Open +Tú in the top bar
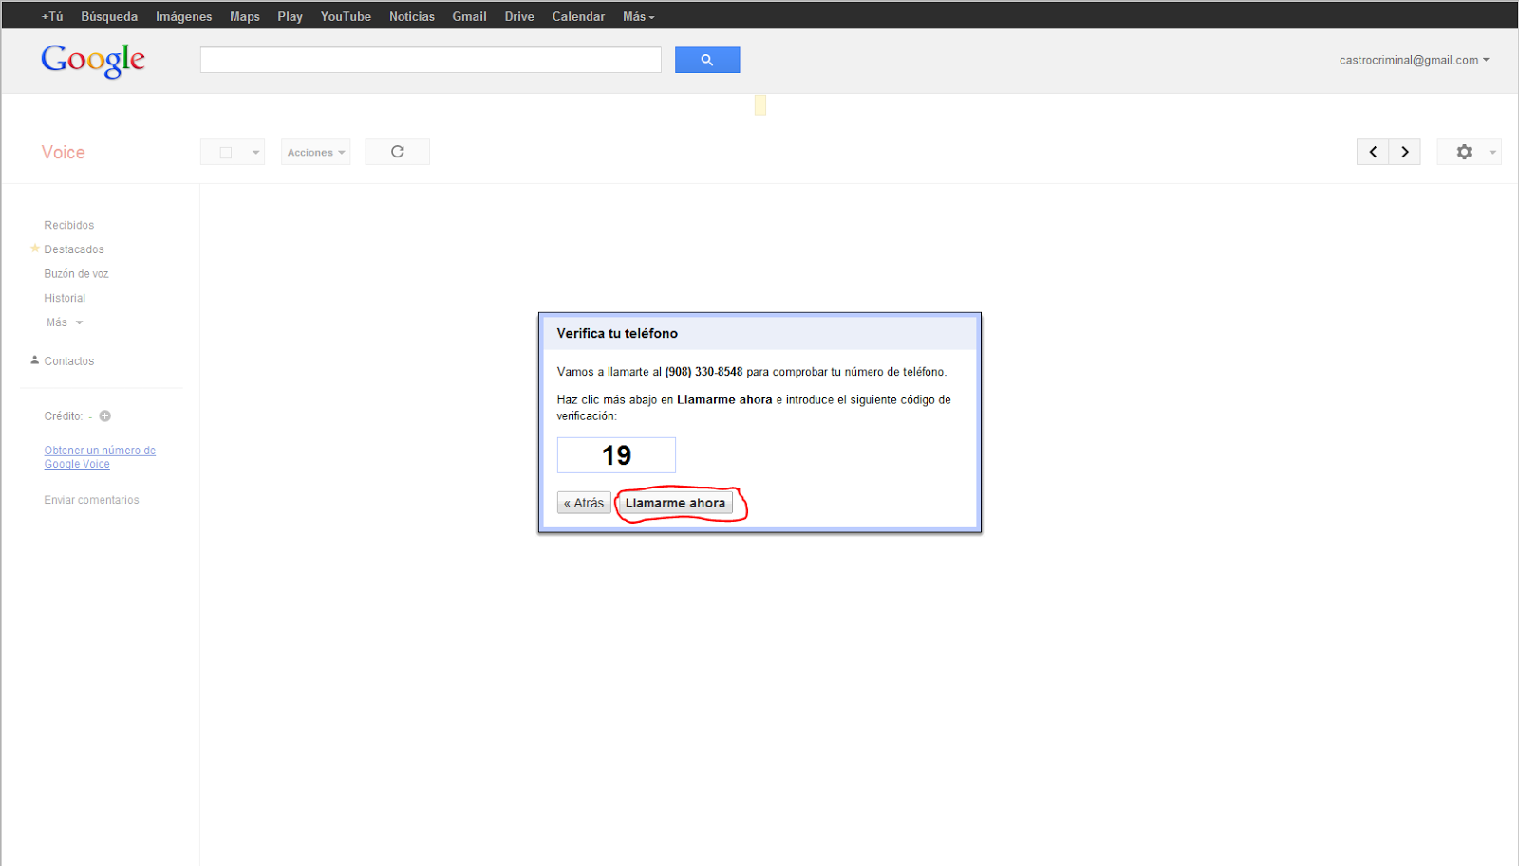This screenshot has height=866, width=1519. point(52,16)
